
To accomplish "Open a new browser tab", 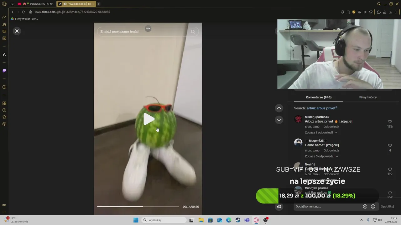I will pos(99,4).
